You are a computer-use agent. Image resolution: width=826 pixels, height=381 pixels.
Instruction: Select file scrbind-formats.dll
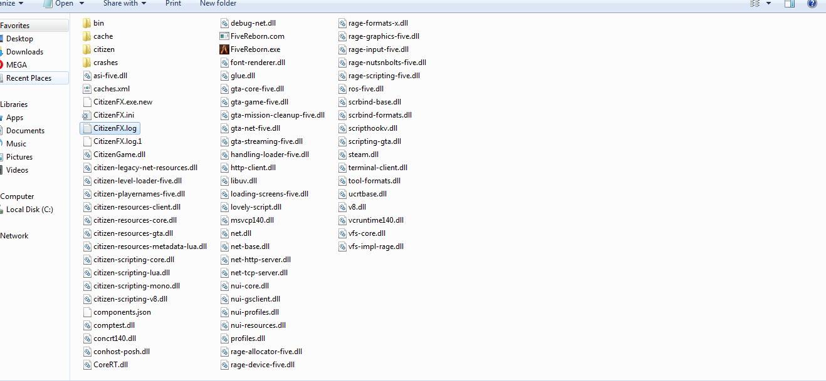pos(380,115)
